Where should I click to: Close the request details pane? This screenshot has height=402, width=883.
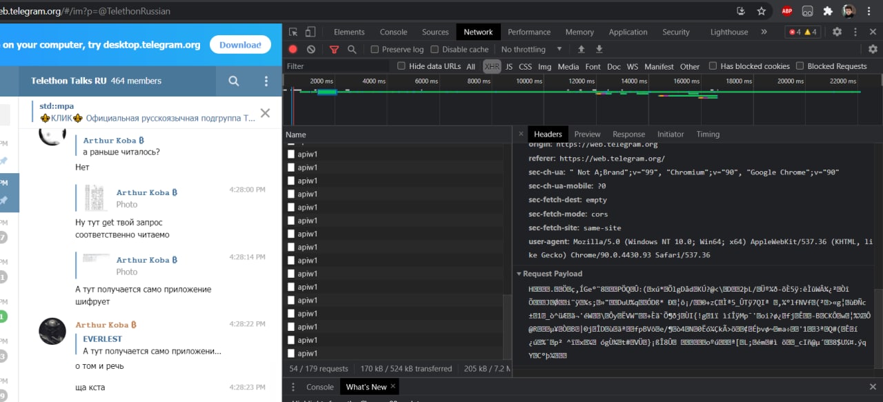[521, 134]
